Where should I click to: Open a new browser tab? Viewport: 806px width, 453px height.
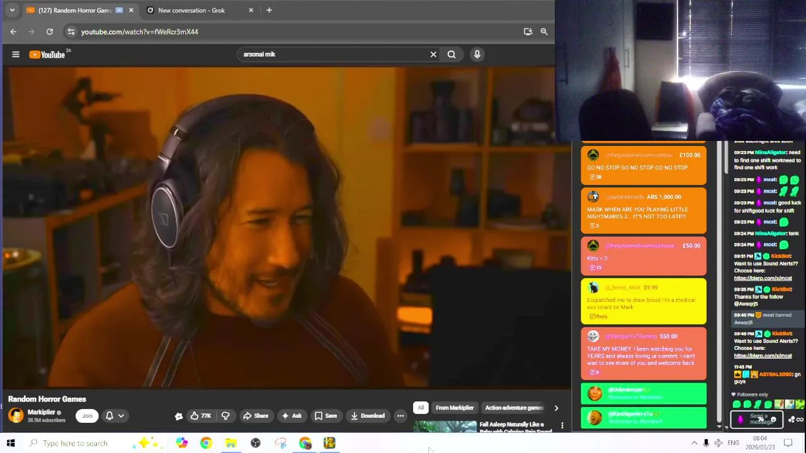click(269, 10)
